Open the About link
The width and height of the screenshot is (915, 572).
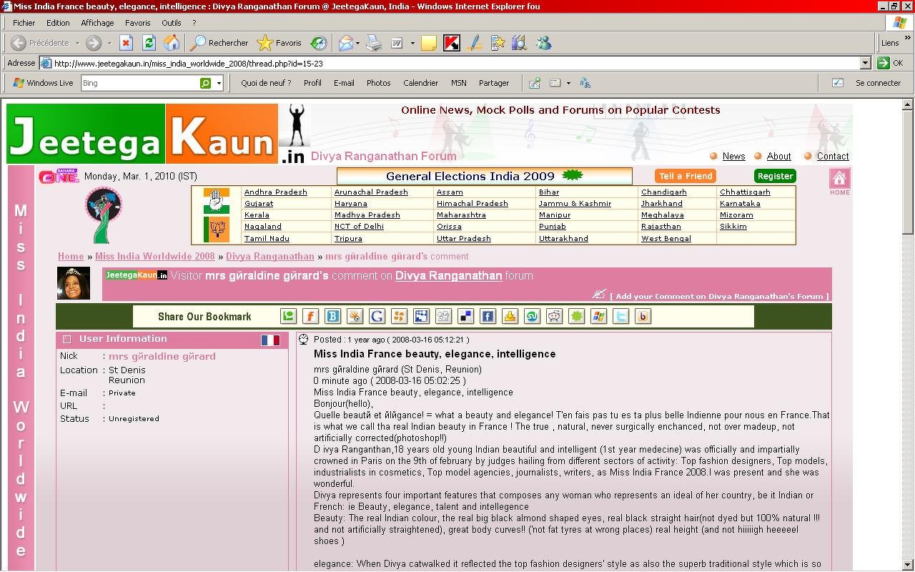[x=778, y=156]
